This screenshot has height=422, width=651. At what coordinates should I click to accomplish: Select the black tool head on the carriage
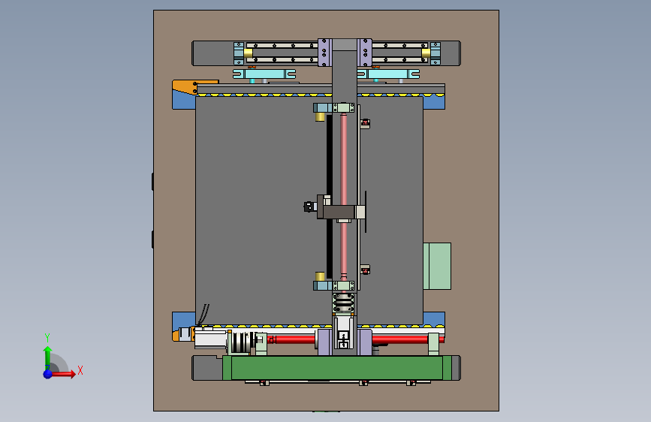pyautogui.click(x=309, y=206)
